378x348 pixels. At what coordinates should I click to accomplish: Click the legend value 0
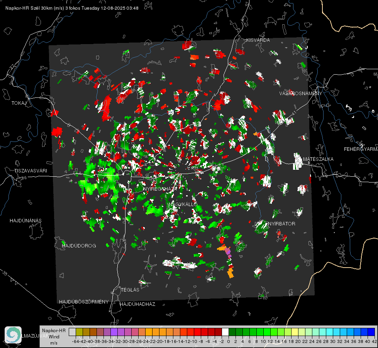229,342
